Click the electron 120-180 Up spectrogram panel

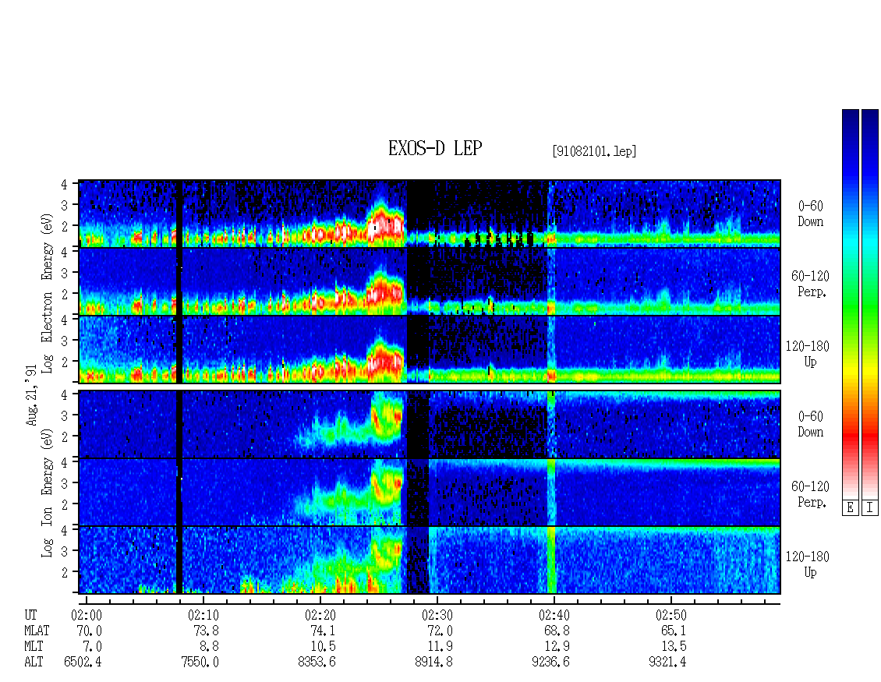(430, 349)
